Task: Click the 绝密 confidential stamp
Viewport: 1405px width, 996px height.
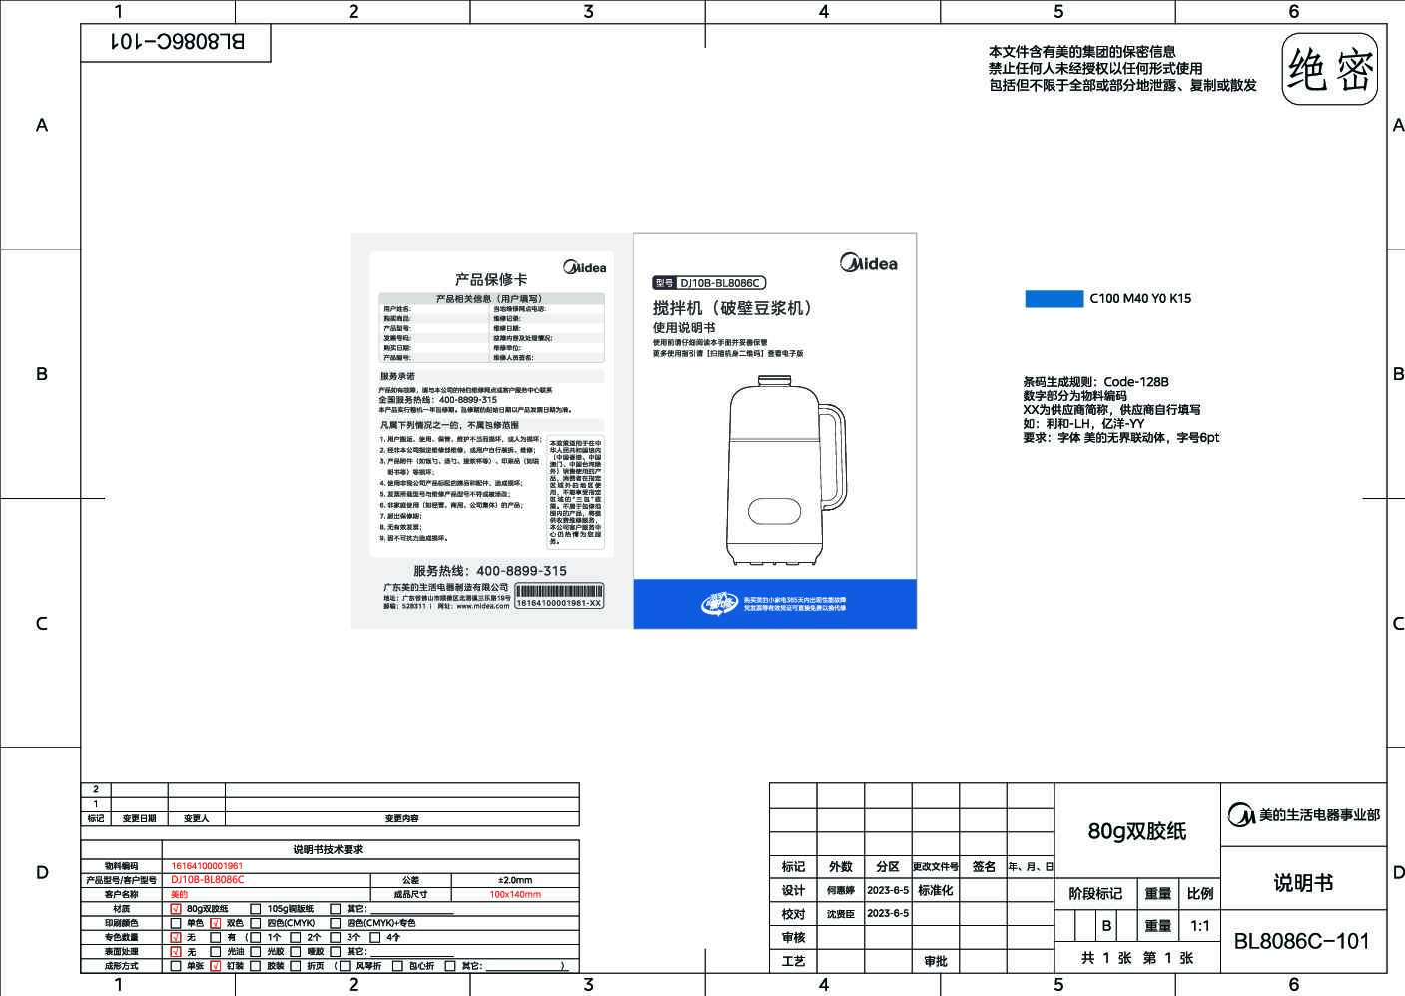Action: coord(1330,70)
